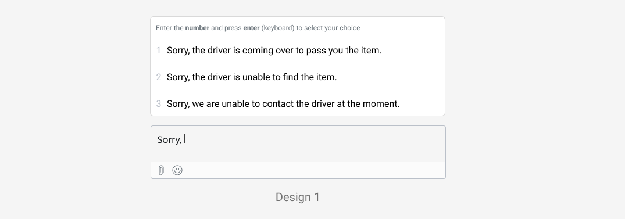Click '(keyboard)' in the instruction line
The image size is (625, 219).
pyautogui.click(x=278, y=28)
